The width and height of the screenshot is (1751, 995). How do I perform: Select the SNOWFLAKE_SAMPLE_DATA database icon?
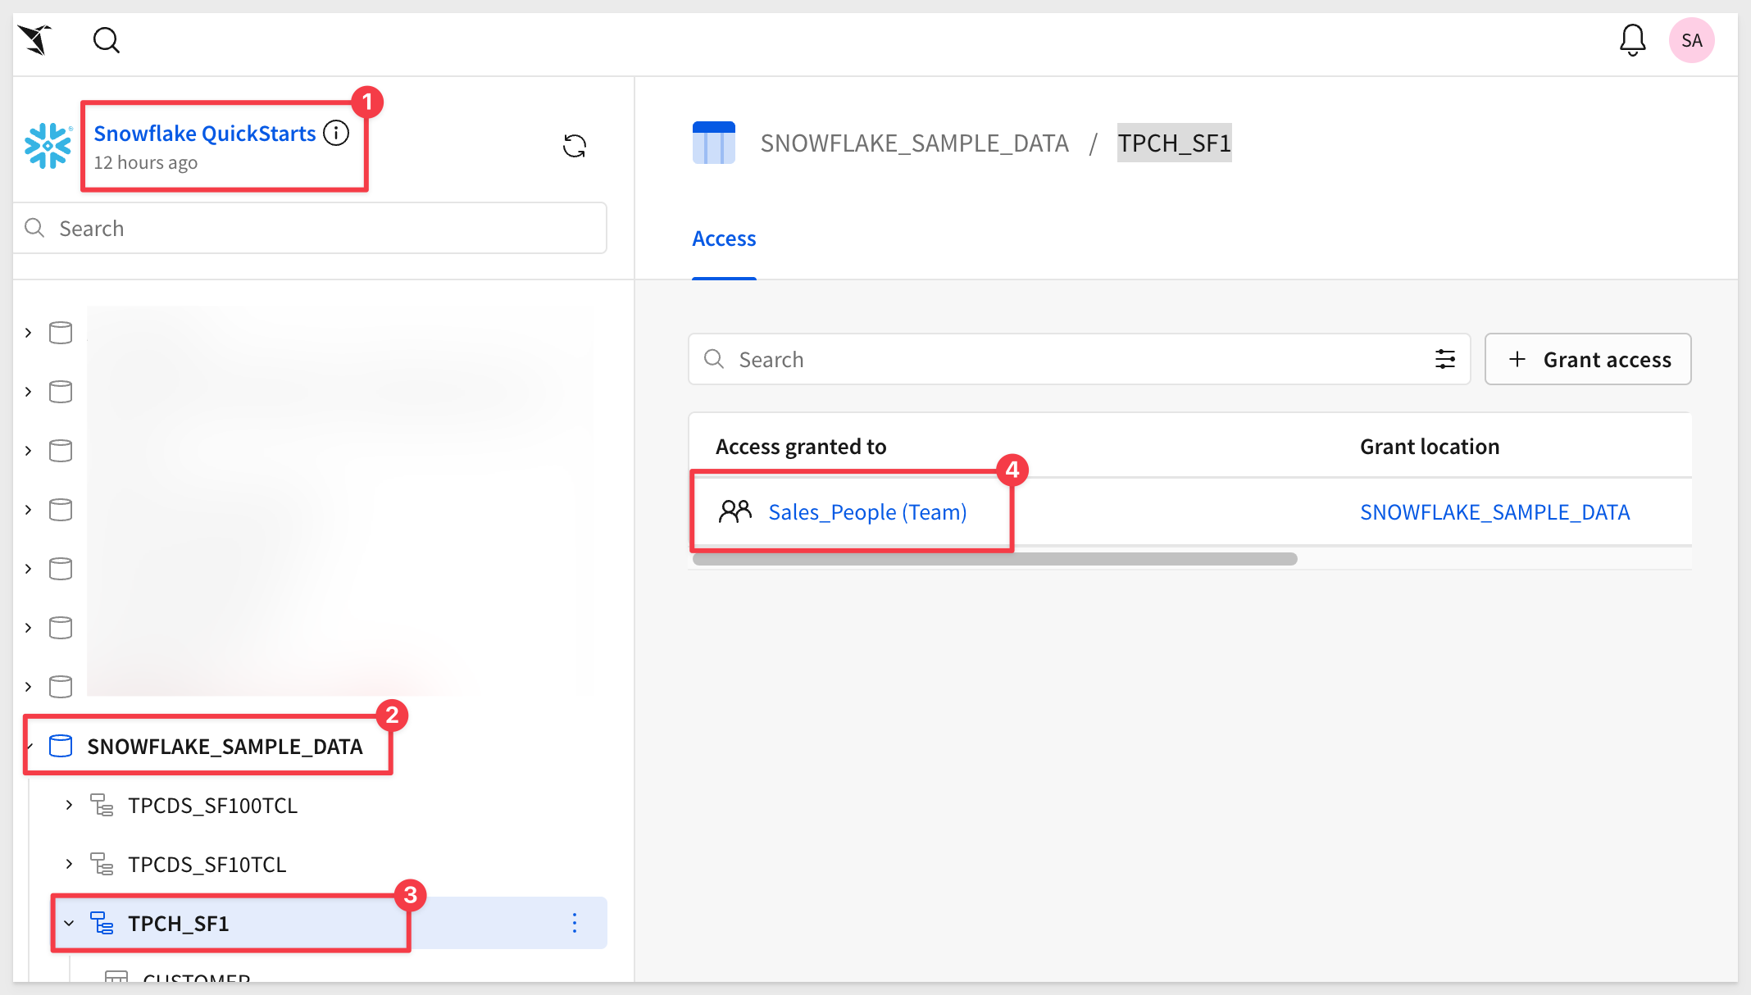point(61,746)
